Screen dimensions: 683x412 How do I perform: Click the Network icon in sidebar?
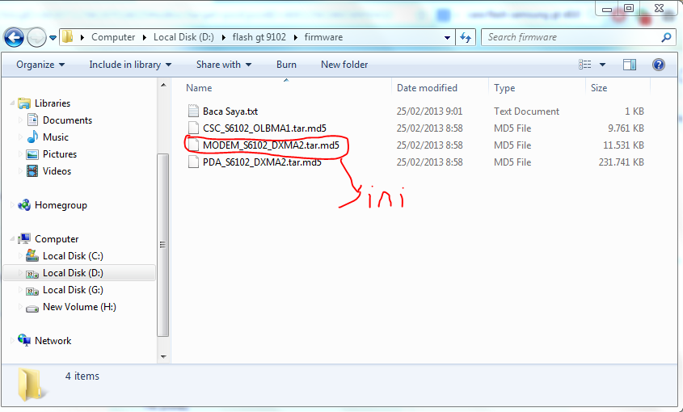24,340
